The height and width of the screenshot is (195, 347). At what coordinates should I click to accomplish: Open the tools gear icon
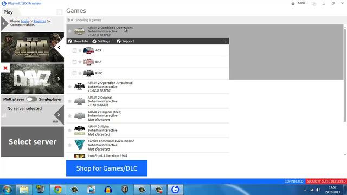[293, 4]
